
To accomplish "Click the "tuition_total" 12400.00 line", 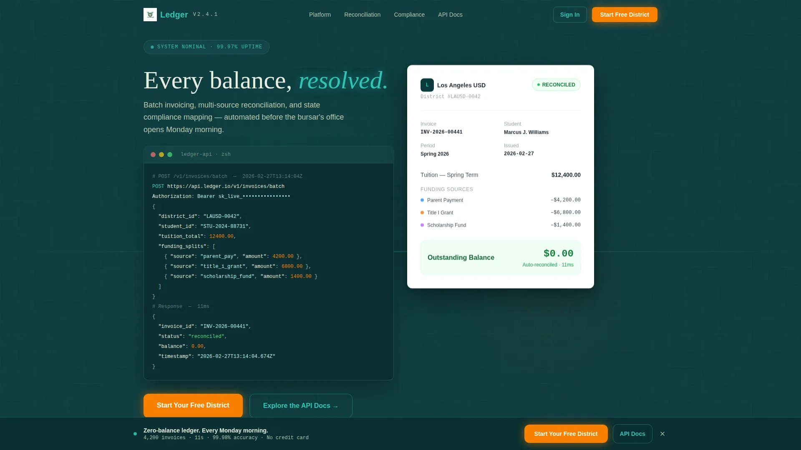I will click(x=197, y=237).
